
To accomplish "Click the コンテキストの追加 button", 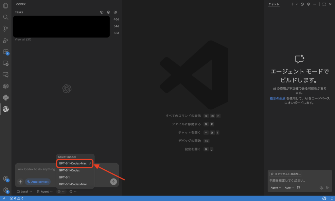I will coord(286,174).
